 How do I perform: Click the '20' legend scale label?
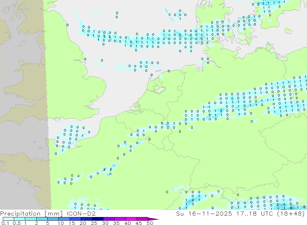click(83, 223)
